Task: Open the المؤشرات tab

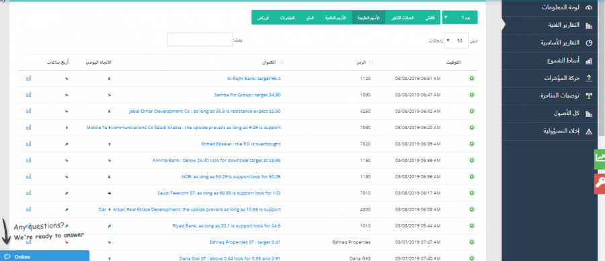Action: click(x=288, y=17)
